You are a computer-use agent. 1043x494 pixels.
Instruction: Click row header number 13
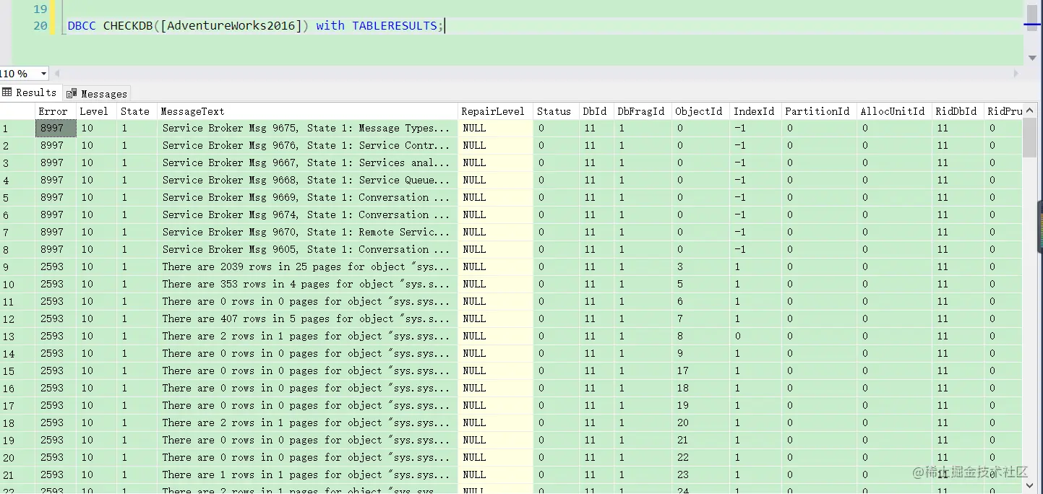coord(17,336)
